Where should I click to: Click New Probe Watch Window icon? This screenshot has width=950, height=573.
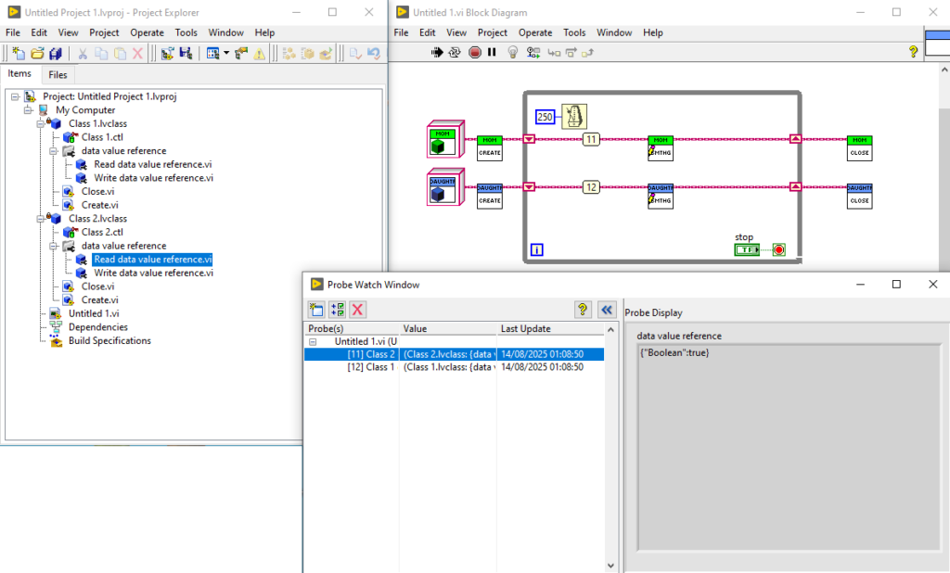(316, 310)
